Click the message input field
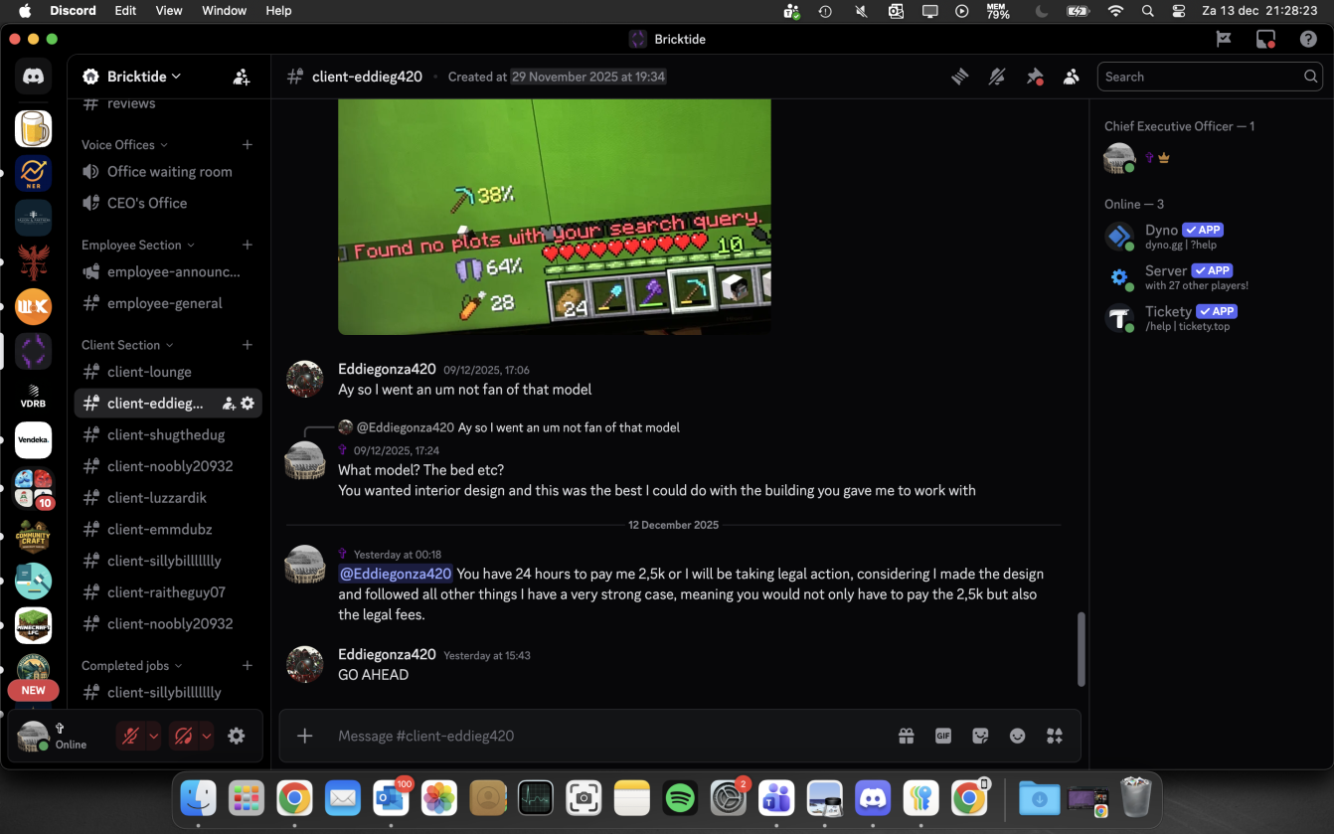The image size is (1334, 834). (x=596, y=736)
